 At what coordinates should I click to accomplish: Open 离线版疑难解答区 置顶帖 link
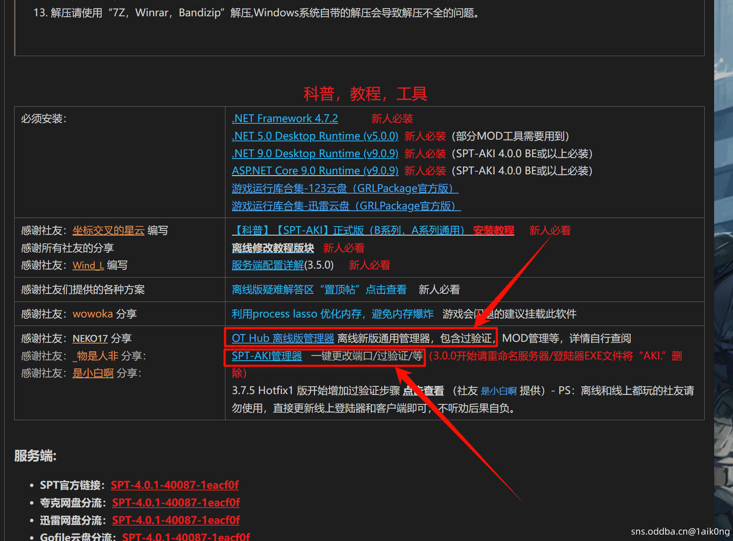coord(319,290)
